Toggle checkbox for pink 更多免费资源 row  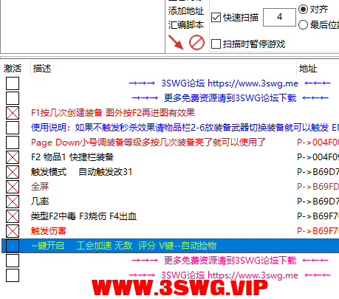tap(13, 261)
